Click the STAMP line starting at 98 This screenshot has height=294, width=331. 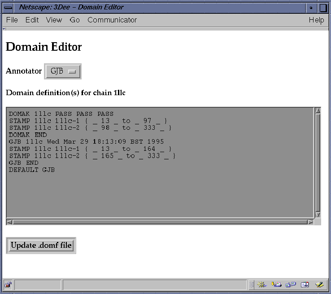(x=90, y=128)
